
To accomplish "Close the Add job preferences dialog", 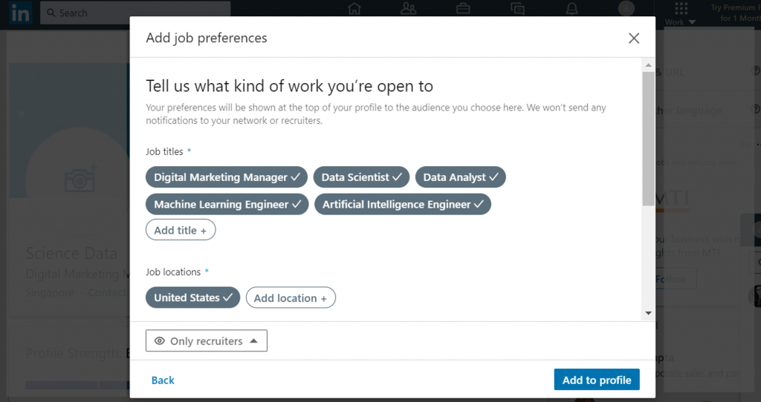I will tap(634, 39).
